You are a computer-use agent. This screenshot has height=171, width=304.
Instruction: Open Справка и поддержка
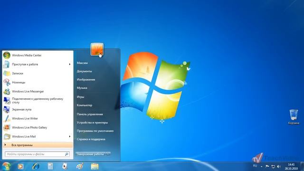click(x=91, y=139)
